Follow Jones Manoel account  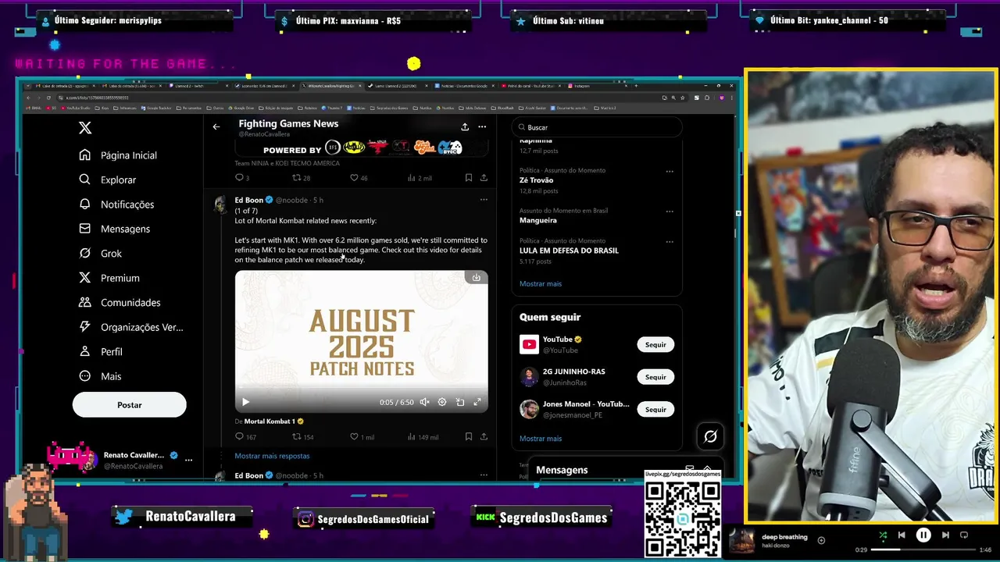655,410
